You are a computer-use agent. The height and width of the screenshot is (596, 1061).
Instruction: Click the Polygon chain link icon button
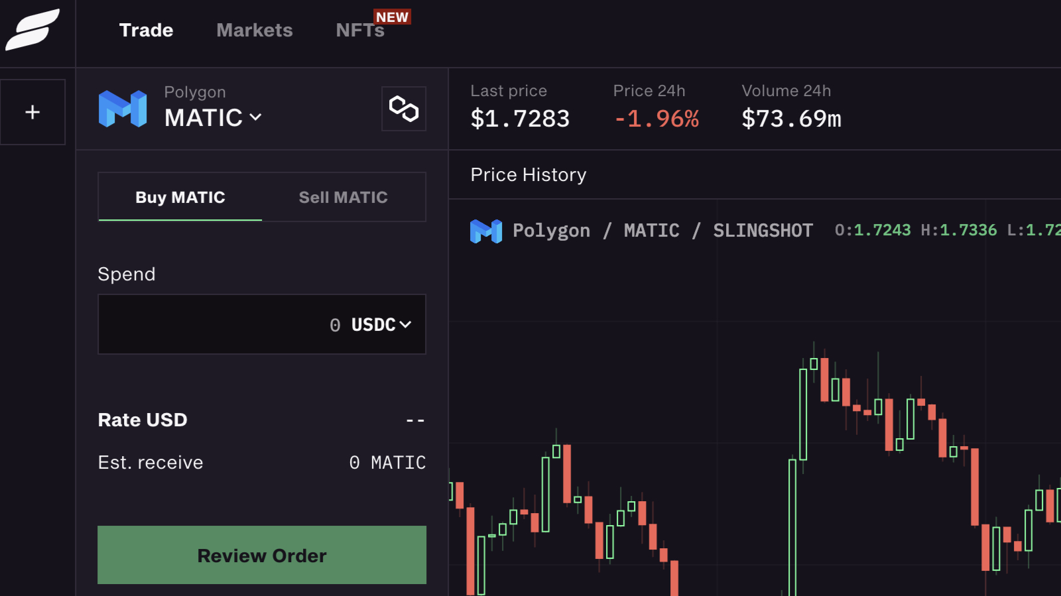[403, 109]
